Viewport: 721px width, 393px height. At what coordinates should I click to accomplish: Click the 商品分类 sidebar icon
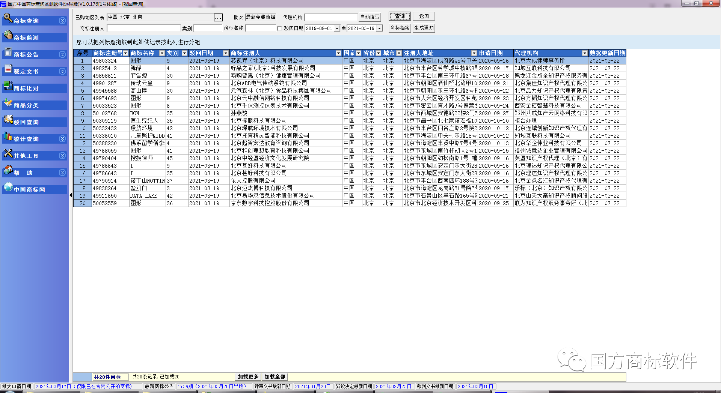tap(8, 103)
